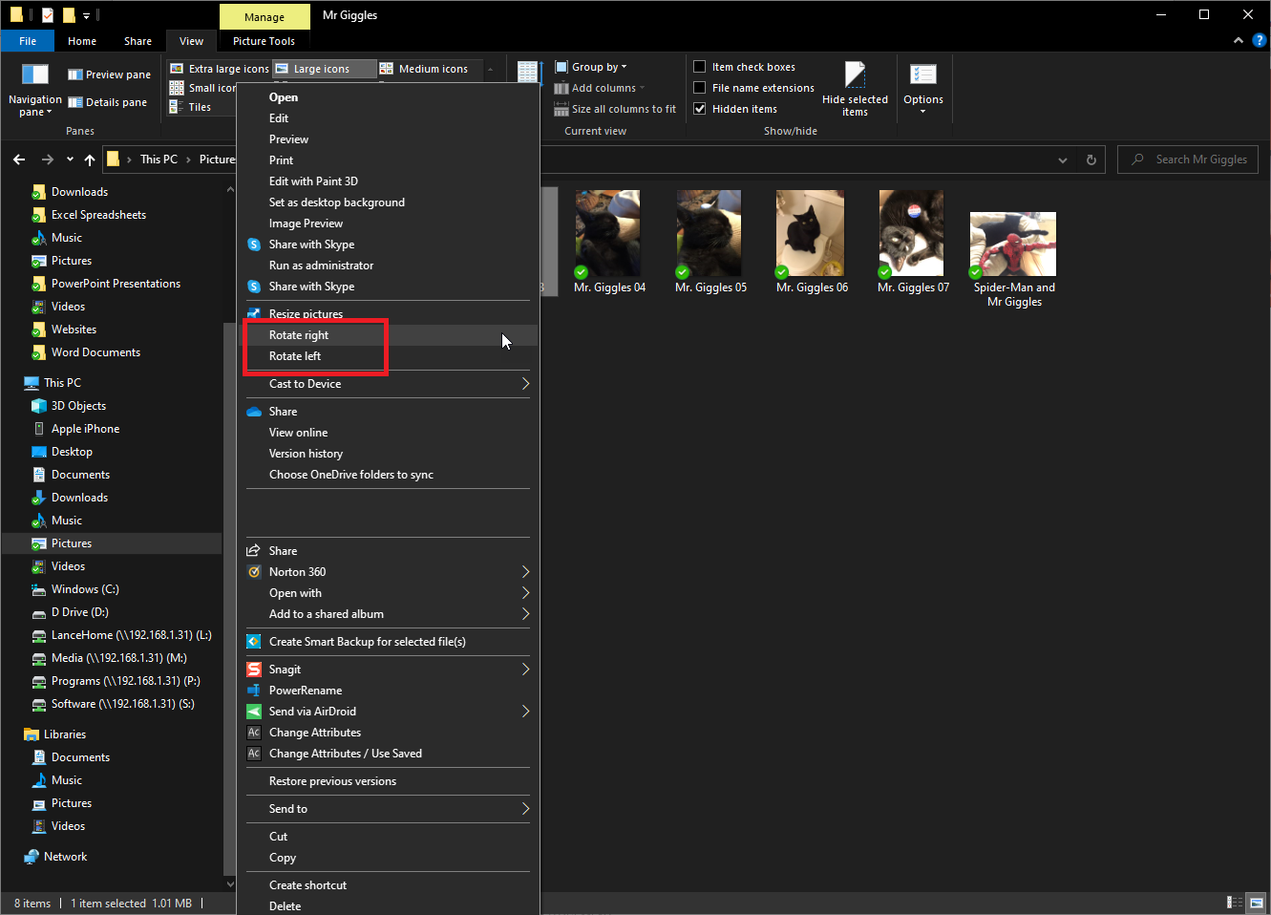Select Apple iPhone in the navigation pane
The image size is (1271, 915).
point(85,429)
